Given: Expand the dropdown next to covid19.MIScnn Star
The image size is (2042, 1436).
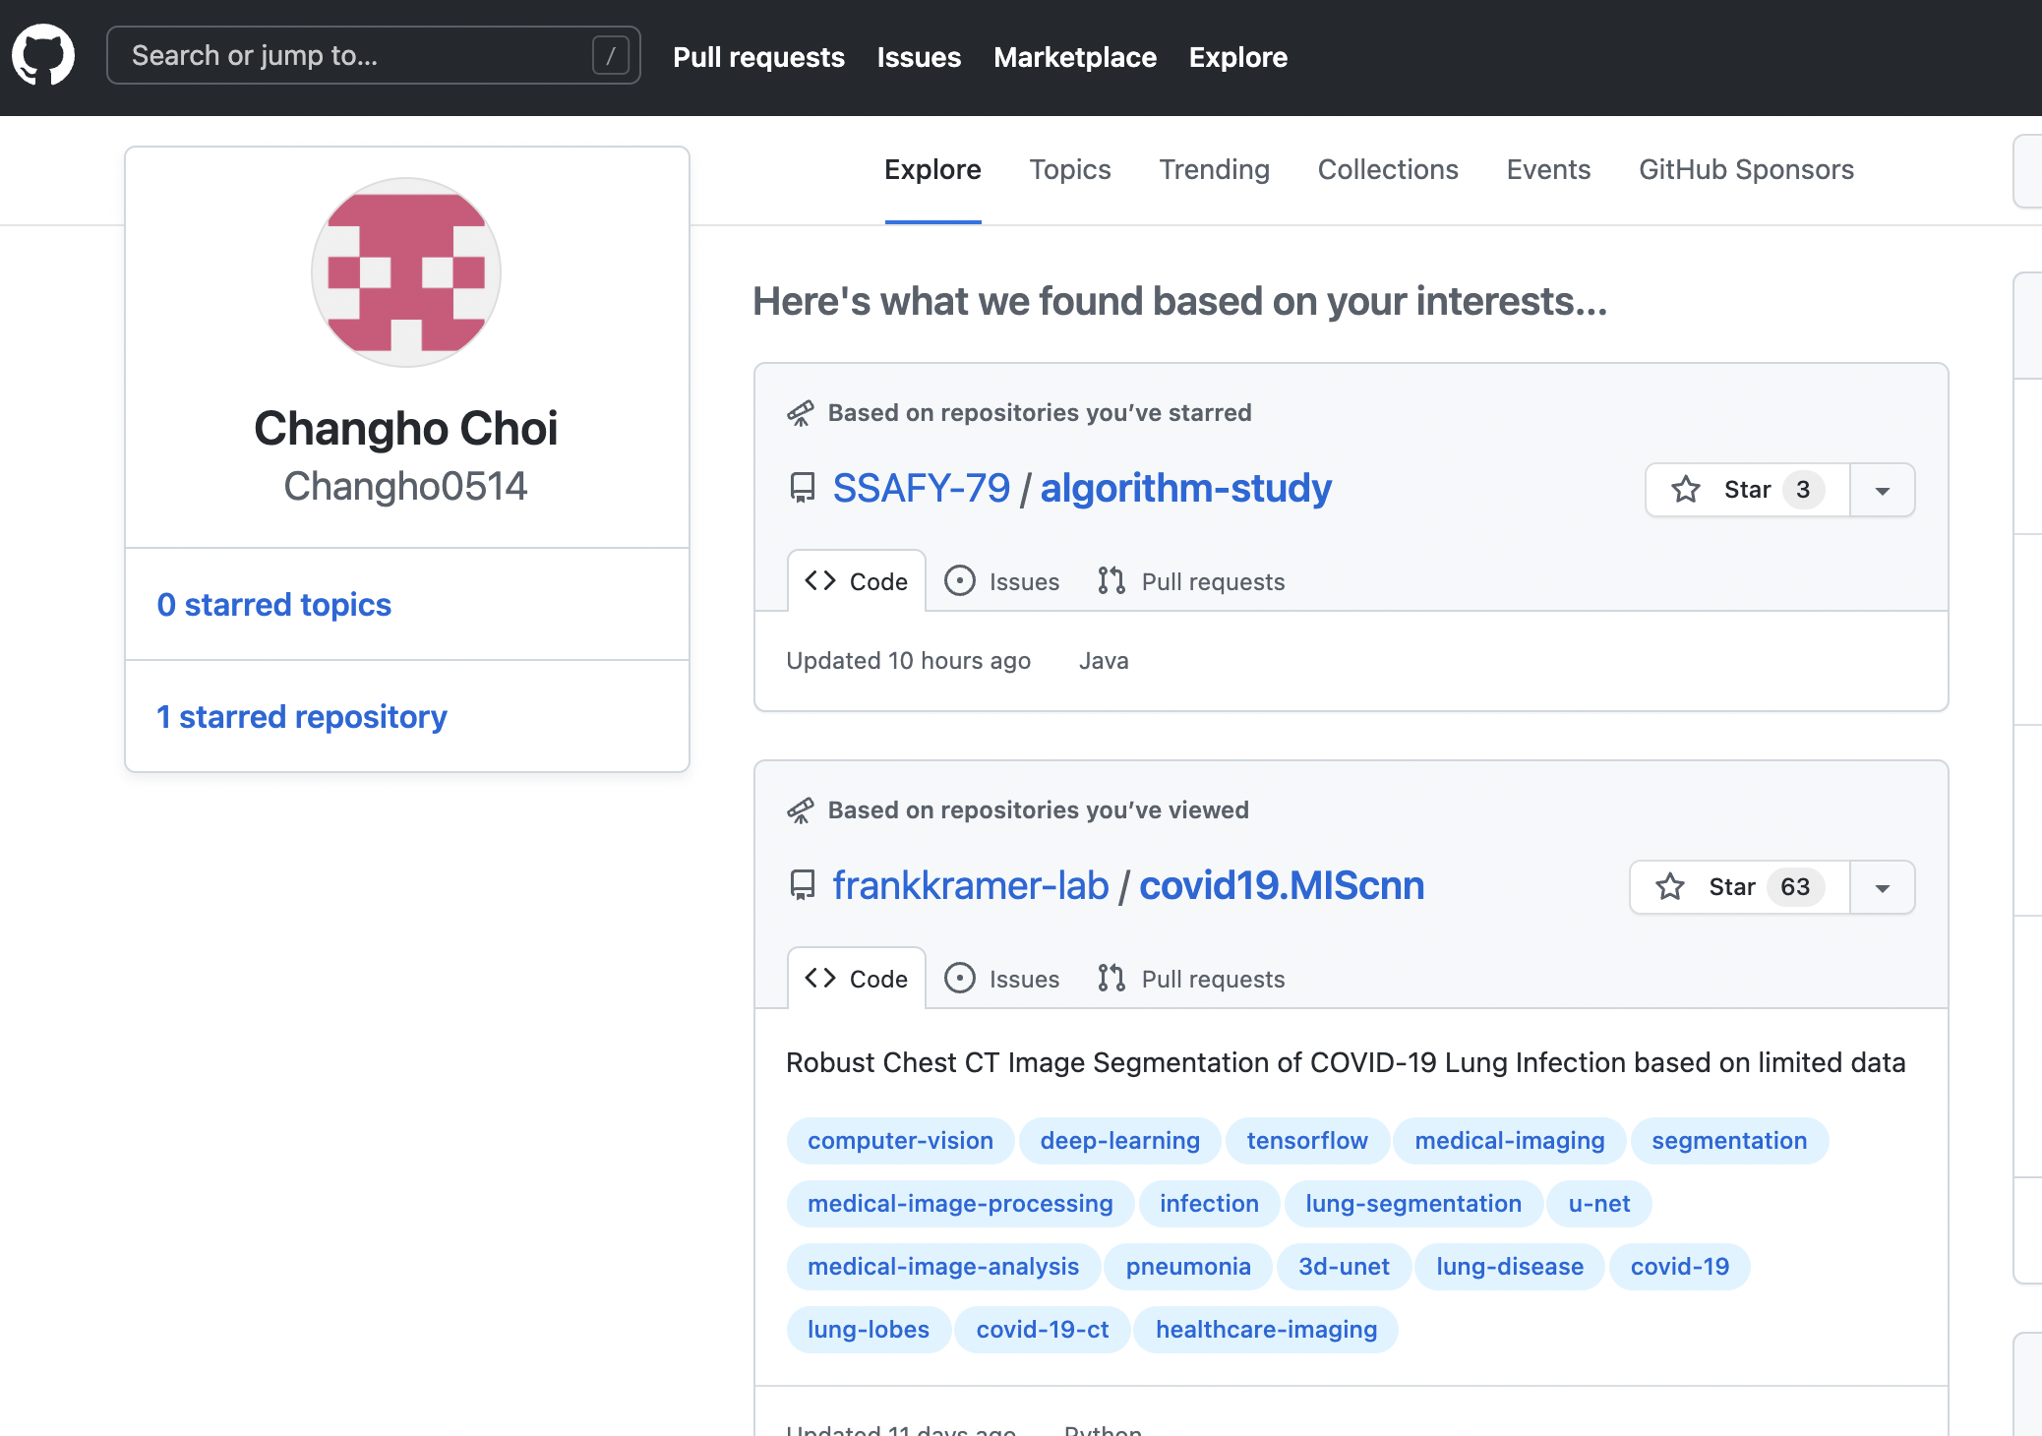Looking at the screenshot, I should [1882, 887].
